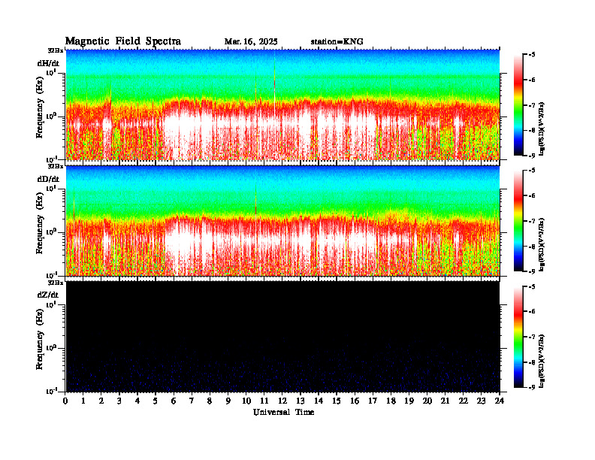Click the -5 value on dH/dt color scale
The width and height of the screenshot is (595, 460).
[x=532, y=55]
